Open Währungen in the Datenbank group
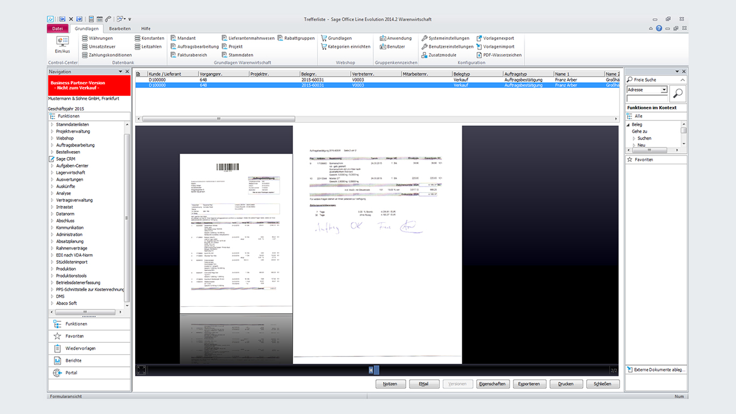This screenshot has width=736, height=414. pyautogui.click(x=97, y=38)
